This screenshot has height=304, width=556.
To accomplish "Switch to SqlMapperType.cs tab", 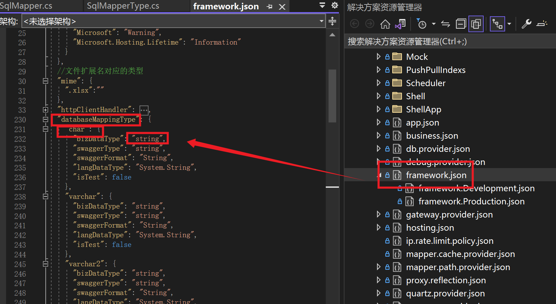I will pyautogui.click(x=123, y=6).
